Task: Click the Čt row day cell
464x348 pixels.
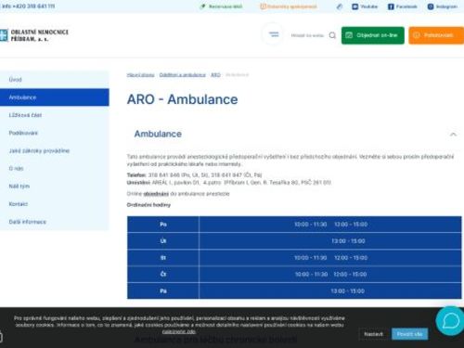Action: [163, 274]
